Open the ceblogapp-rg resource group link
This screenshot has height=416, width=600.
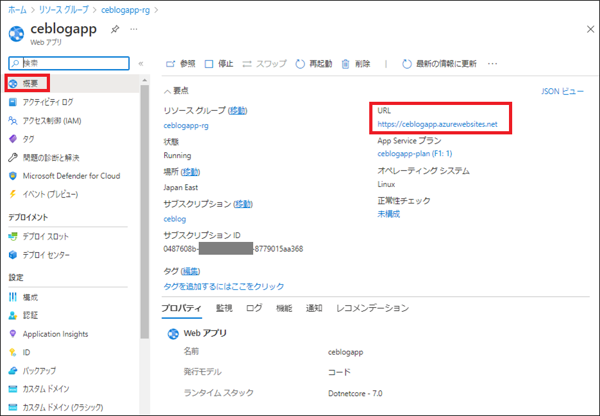(186, 125)
